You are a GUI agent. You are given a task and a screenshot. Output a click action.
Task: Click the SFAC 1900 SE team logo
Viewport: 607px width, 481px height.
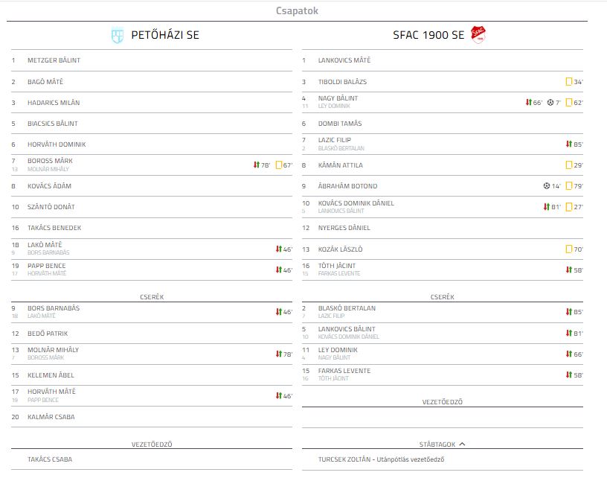point(478,34)
